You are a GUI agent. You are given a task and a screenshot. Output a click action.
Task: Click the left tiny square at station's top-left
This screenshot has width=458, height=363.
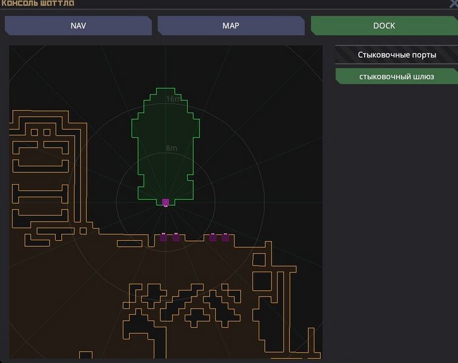(x=34, y=132)
